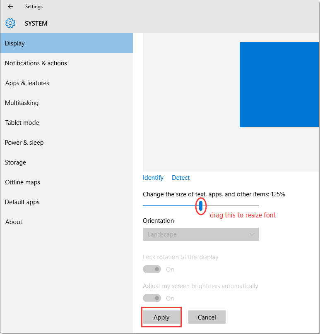Click the Cancel button
The image size is (320, 334).
click(x=207, y=317)
